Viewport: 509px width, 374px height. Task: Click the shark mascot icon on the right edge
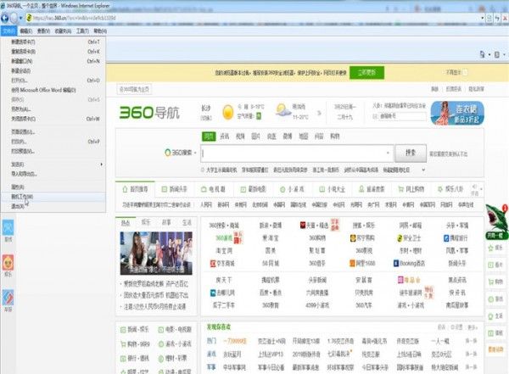click(x=496, y=218)
